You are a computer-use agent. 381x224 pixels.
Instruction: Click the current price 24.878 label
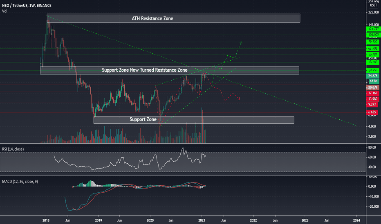tap(373, 76)
